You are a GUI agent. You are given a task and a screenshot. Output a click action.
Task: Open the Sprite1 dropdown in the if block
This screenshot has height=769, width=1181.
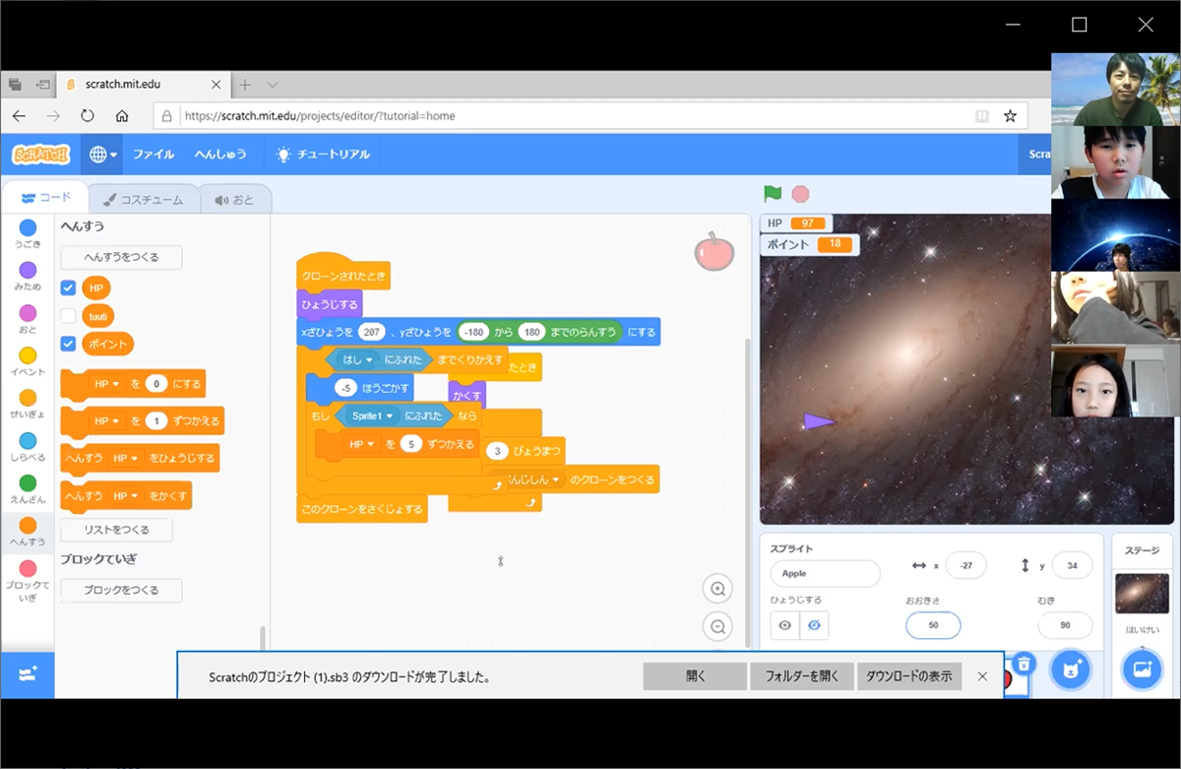click(x=372, y=416)
